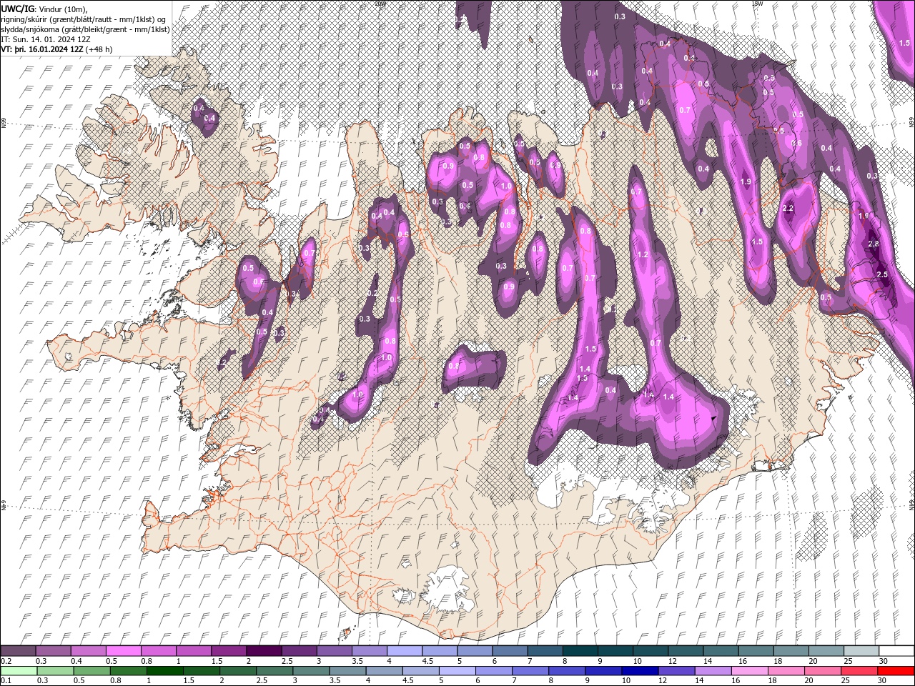Pick the red swatch labelled 30 in the rain legend
This screenshot has height=686, width=915.
coord(896,671)
